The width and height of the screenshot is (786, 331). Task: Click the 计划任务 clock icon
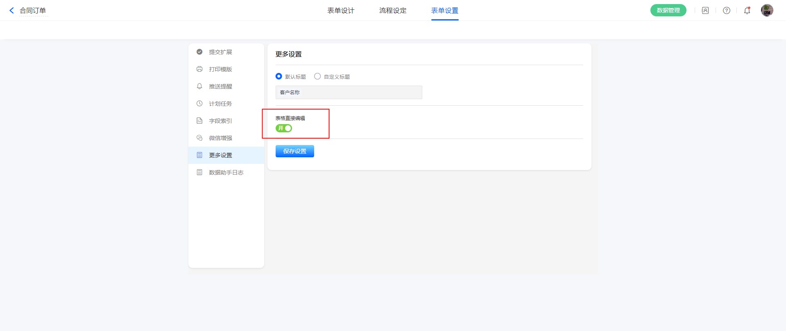(x=199, y=104)
